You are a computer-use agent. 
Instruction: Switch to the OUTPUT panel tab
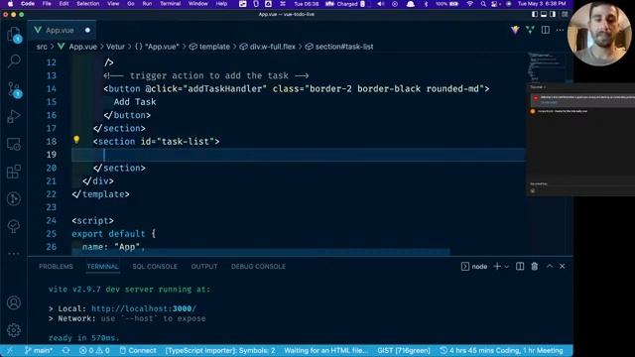[204, 267]
